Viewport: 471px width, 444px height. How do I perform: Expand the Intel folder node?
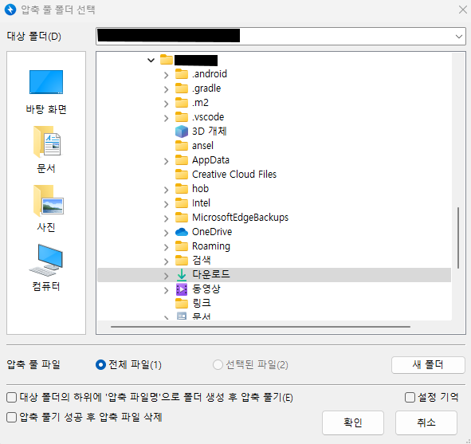point(166,204)
